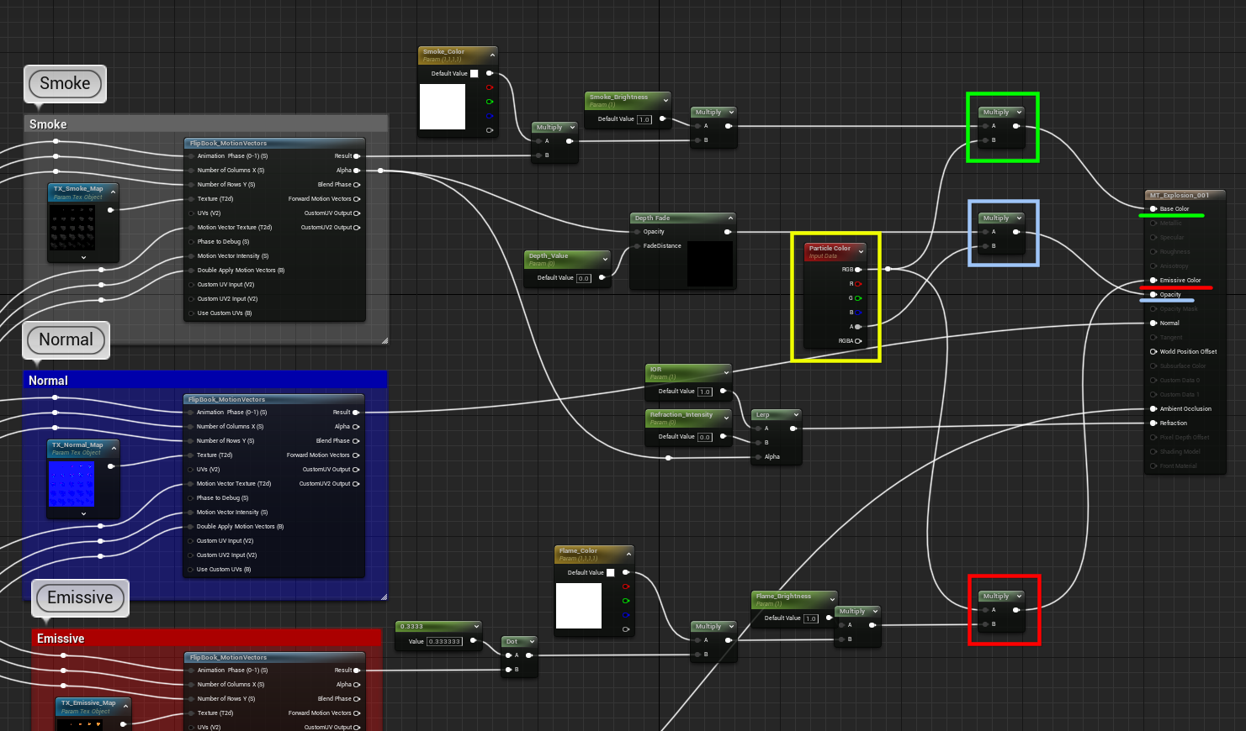The height and width of the screenshot is (731, 1246).
Task: Select the Smoke comment bubble
Action: tap(65, 83)
